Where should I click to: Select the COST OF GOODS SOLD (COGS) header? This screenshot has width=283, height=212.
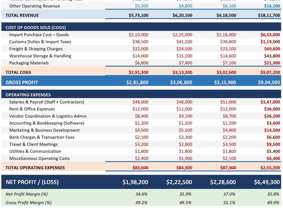pyautogui.click(x=36, y=27)
